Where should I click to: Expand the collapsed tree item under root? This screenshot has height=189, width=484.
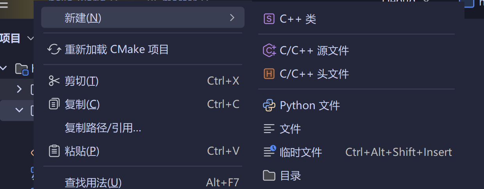pos(19,89)
